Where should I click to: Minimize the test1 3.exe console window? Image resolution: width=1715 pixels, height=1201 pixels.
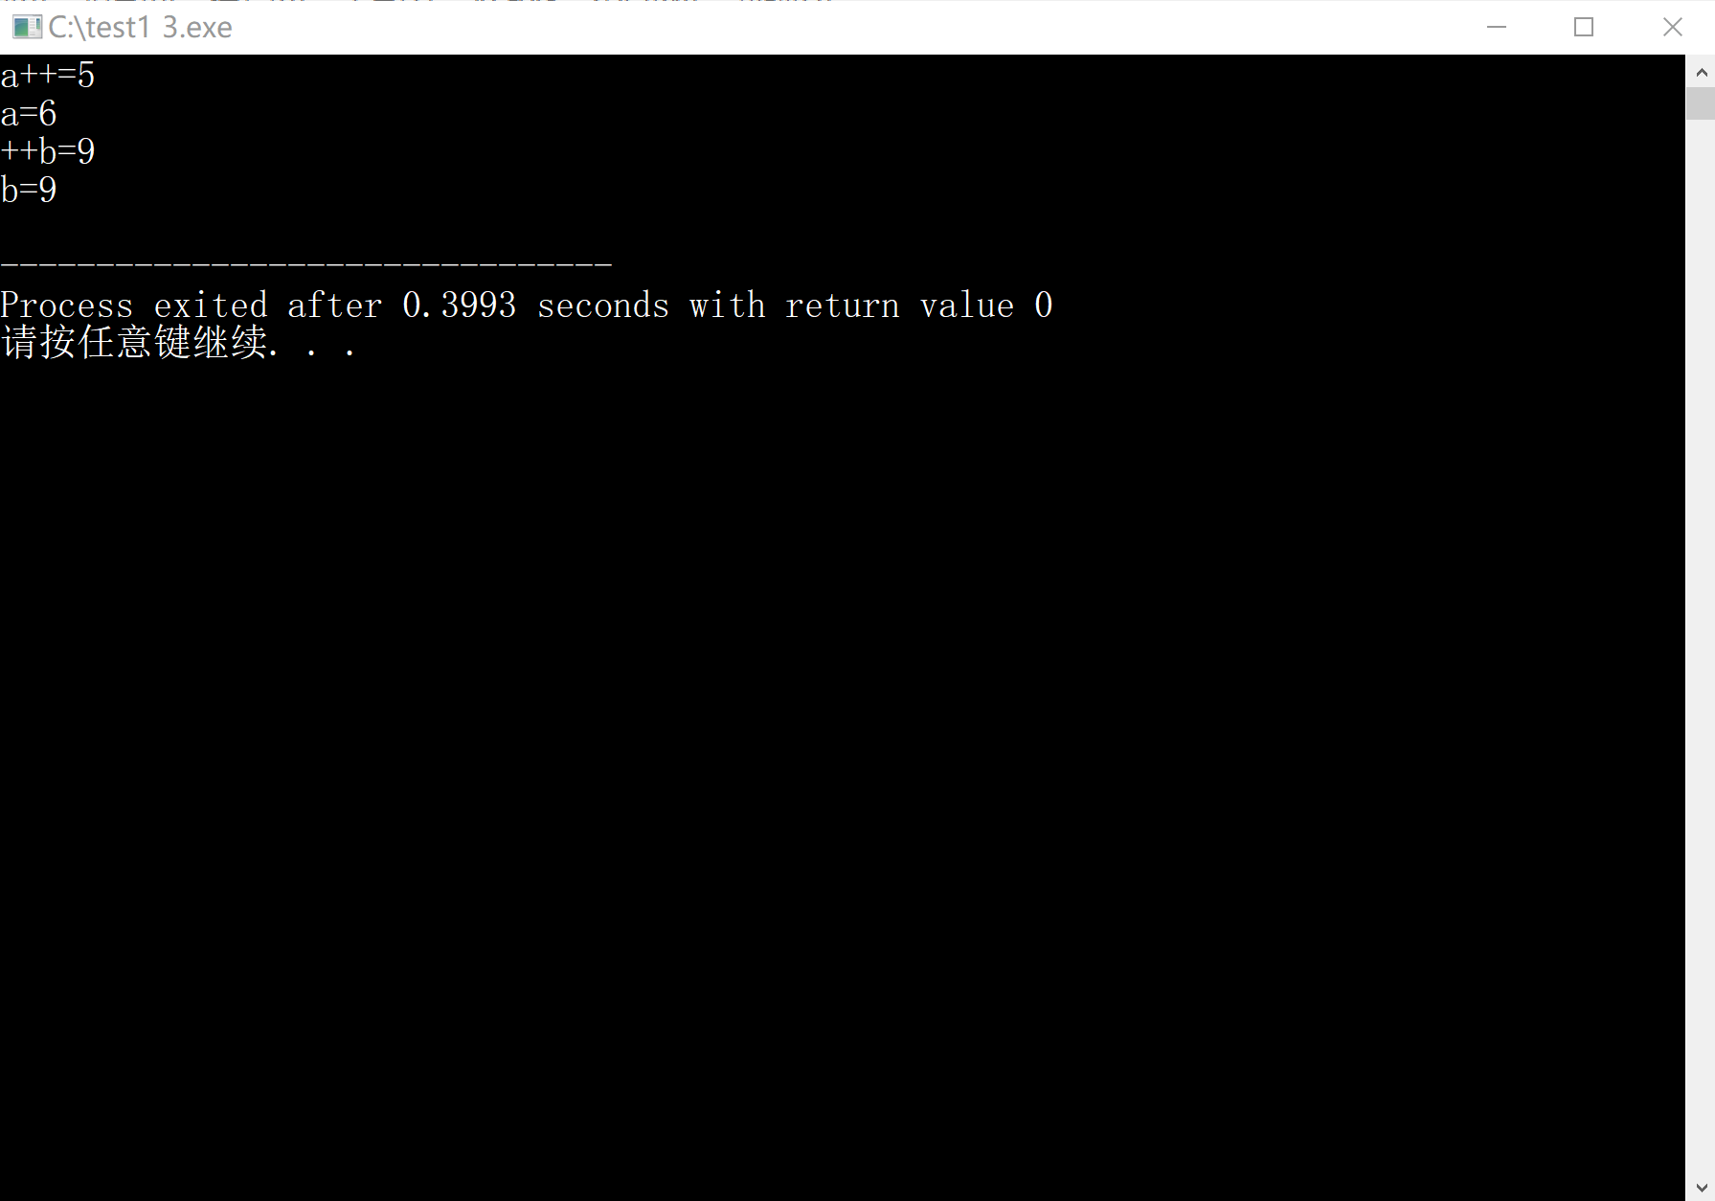click(x=1497, y=27)
